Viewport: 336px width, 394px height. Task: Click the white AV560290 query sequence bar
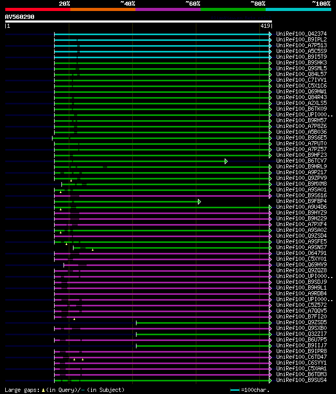point(138,22)
